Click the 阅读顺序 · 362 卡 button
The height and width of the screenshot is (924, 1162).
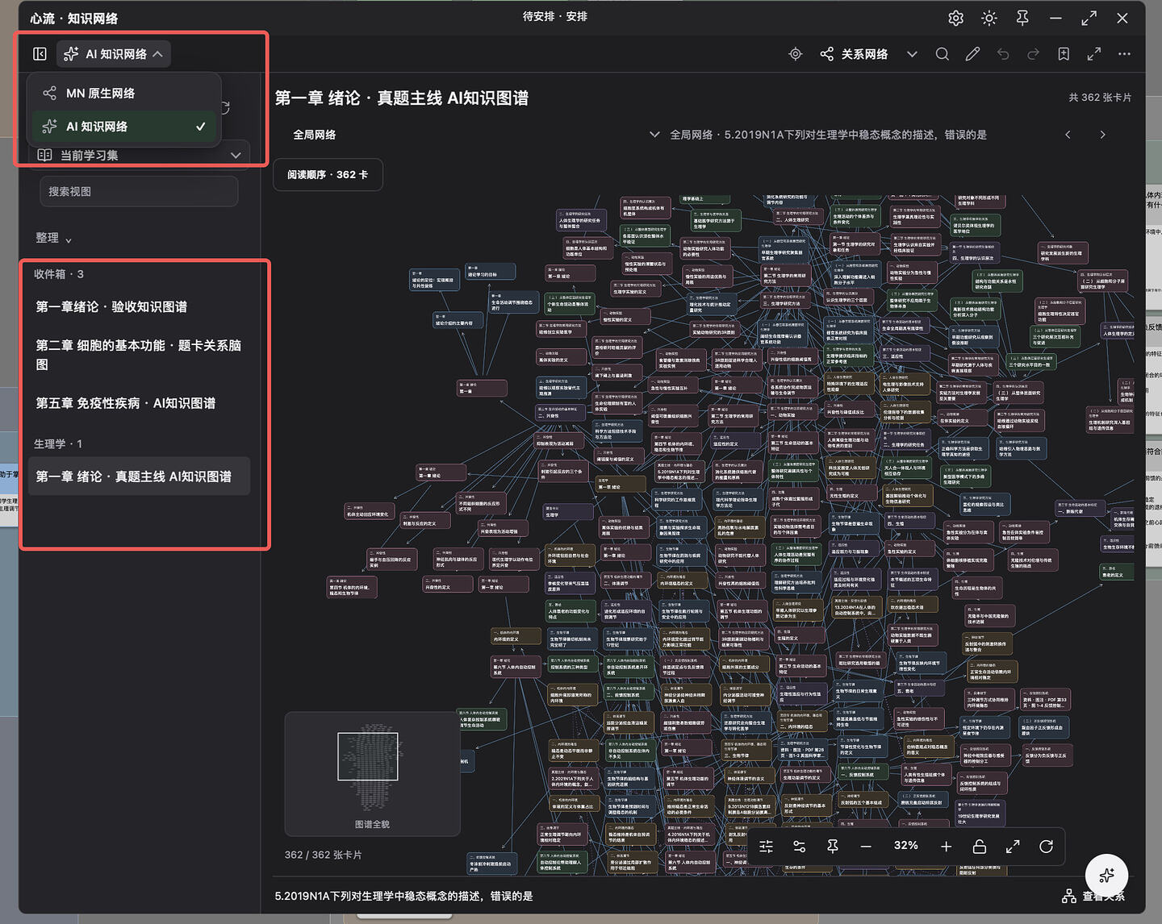tap(328, 175)
